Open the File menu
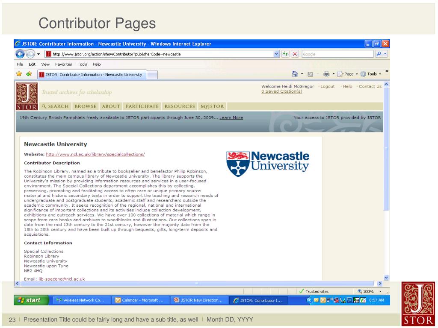This screenshot has height=328, width=438. [20, 64]
